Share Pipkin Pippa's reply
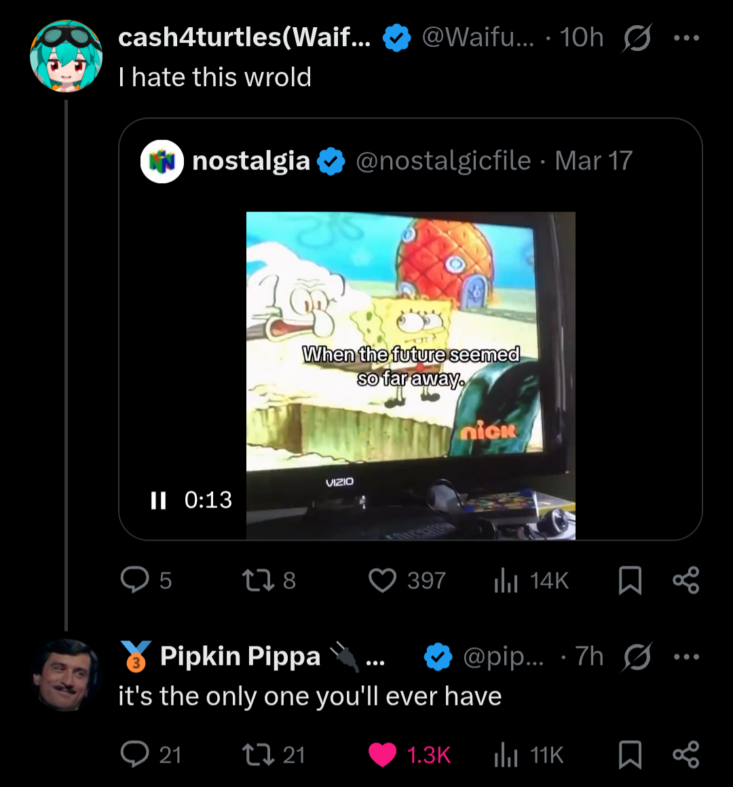 click(685, 755)
